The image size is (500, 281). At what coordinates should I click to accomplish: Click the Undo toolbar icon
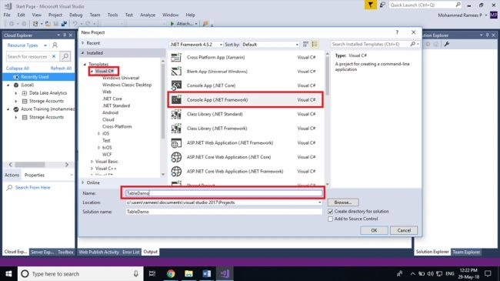pyautogui.click(x=75, y=24)
